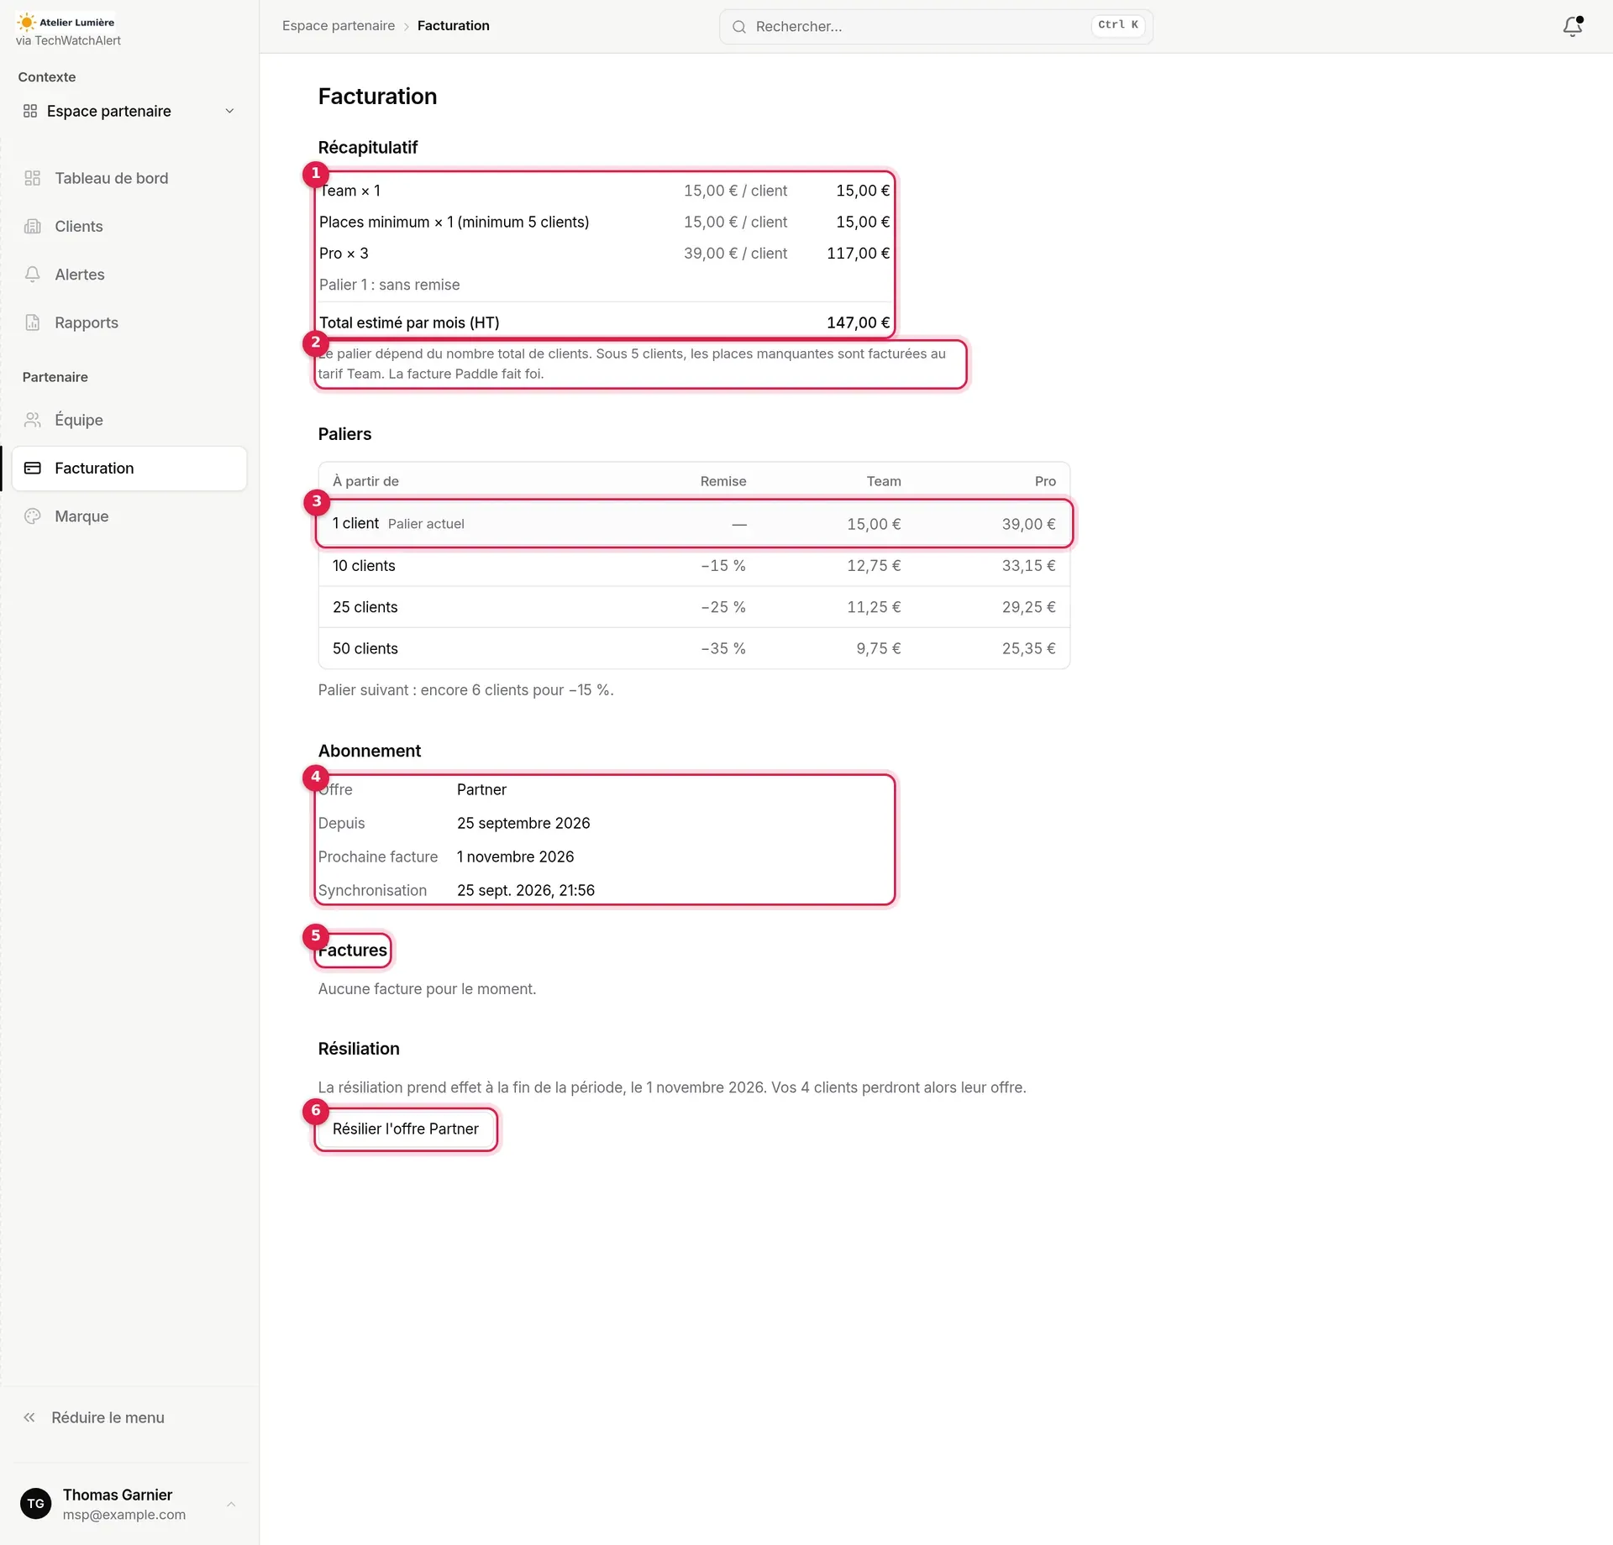The height and width of the screenshot is (1545, 1613).
Task: Click the '10 clients' tier row
Action: coord(694,566)
